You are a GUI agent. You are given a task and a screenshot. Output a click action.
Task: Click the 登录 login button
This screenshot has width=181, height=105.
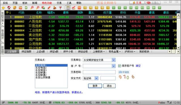point(95,86)
